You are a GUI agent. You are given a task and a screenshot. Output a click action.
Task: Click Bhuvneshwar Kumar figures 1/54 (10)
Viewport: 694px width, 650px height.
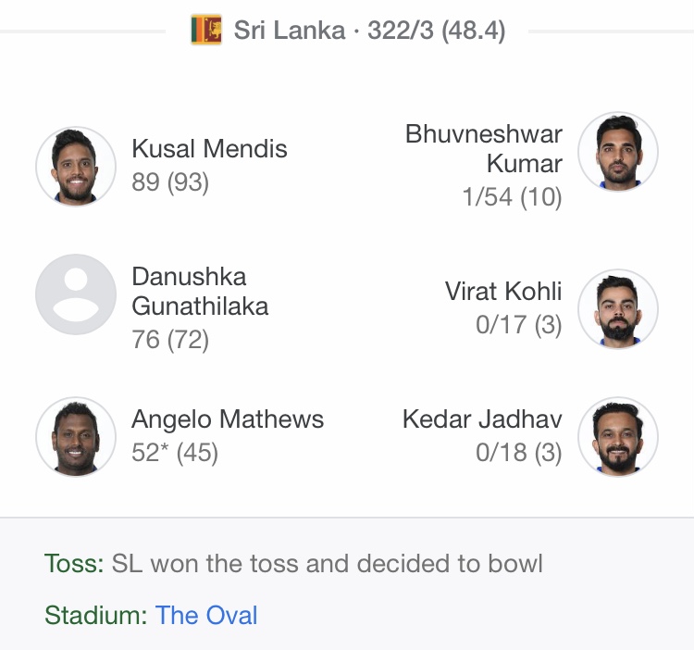click(x=512, y=196)
